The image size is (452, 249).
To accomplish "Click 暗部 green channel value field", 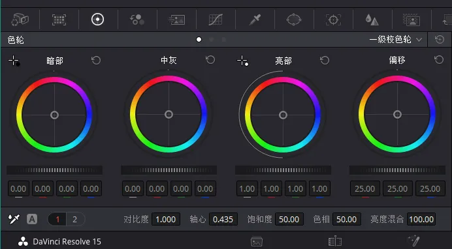I will [67, 188].
